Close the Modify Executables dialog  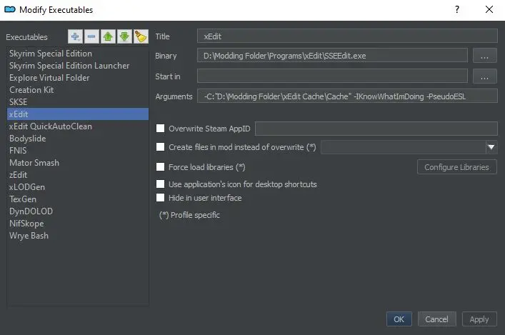pyautogui.click(x=489, y=10)
